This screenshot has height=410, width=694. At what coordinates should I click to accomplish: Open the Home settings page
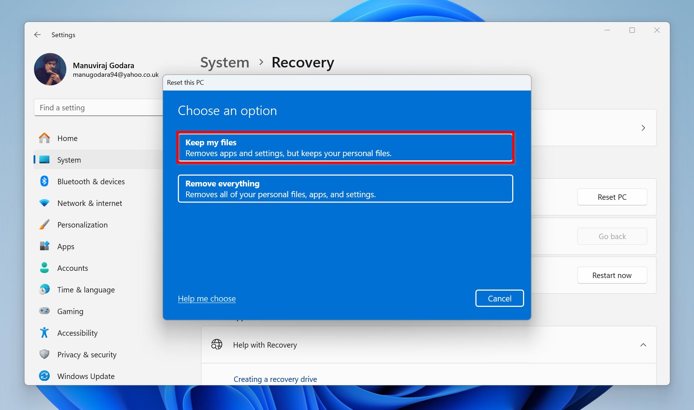[x=67, y=138]
